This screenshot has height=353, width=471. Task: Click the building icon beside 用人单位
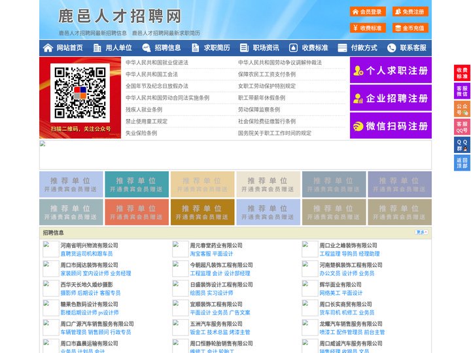(97, 48)
